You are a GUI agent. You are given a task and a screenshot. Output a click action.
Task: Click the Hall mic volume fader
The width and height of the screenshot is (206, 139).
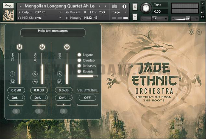pyautogui.click(x=67, y=69)
